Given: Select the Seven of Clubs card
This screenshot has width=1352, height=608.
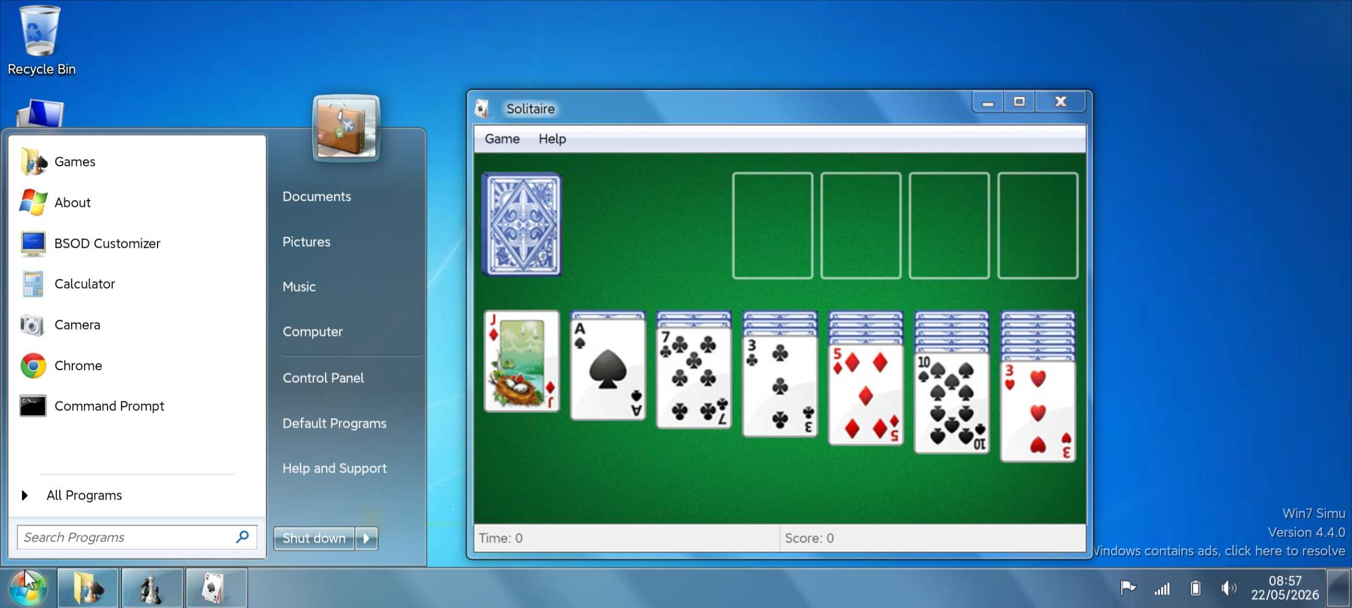Looking at the screenshot, I should click(x=694, y=378).
